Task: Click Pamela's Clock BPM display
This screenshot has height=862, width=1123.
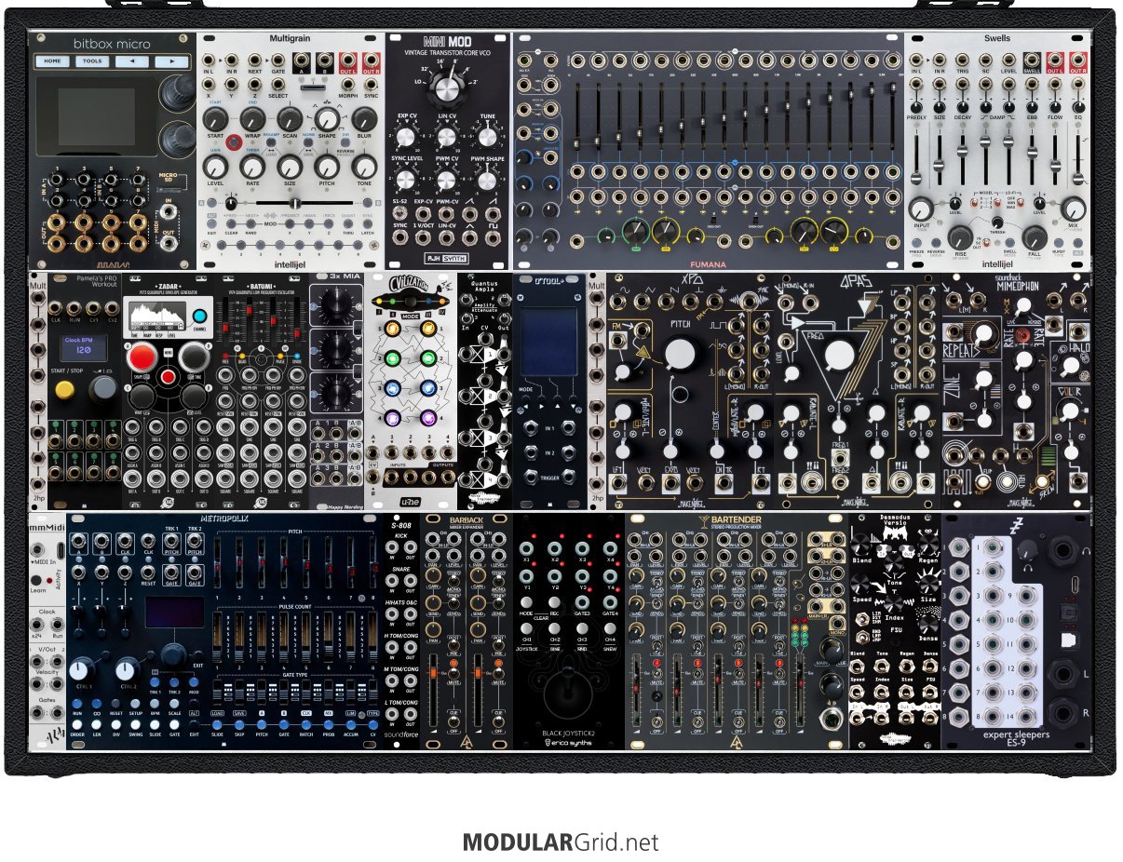Action: tap(84, 348)
